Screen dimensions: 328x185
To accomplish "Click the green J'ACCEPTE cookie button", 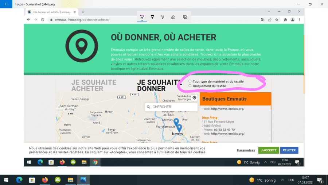I will (269, 150).
